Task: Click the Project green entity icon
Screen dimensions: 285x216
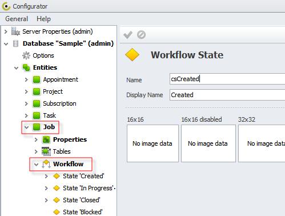Action: click(x=37, y=91)
